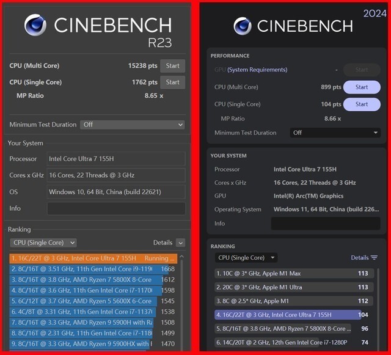Click the 2024 ranking list scrollbar
The width and height of the screenshot is (391, 355).
coord(379,306)
